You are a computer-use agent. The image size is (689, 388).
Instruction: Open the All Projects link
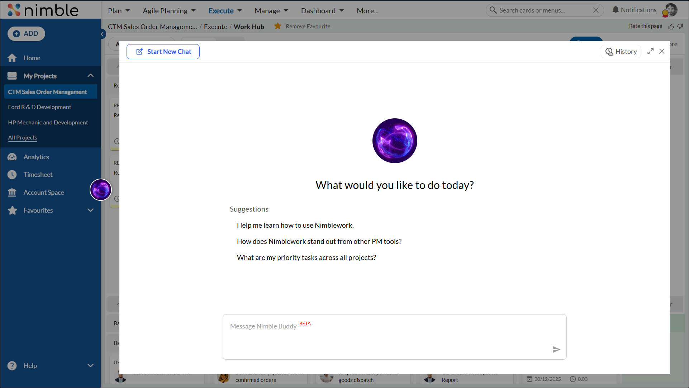click(x=23, y=137)
